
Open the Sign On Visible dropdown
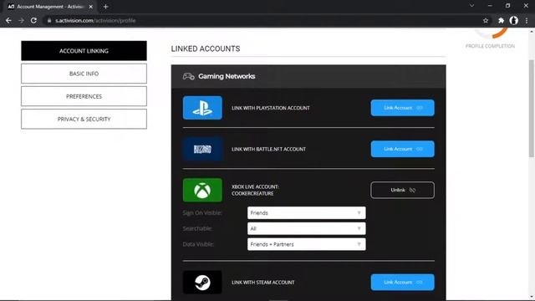coord(307,213)
